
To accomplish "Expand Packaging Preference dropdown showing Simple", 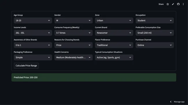I will pos(33,57).
